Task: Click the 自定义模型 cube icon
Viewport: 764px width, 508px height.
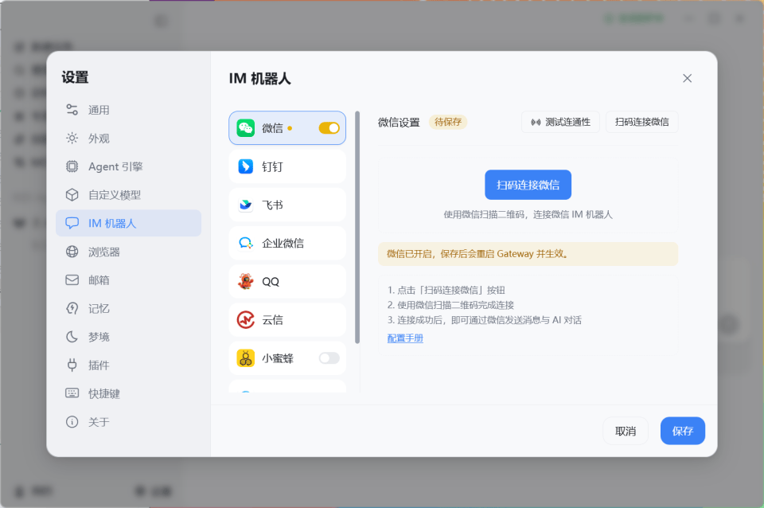Action: coord(72,194)
